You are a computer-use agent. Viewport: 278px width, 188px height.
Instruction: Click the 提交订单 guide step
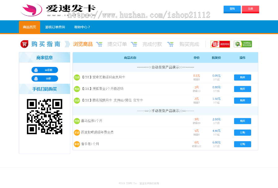tap(117, 44)
